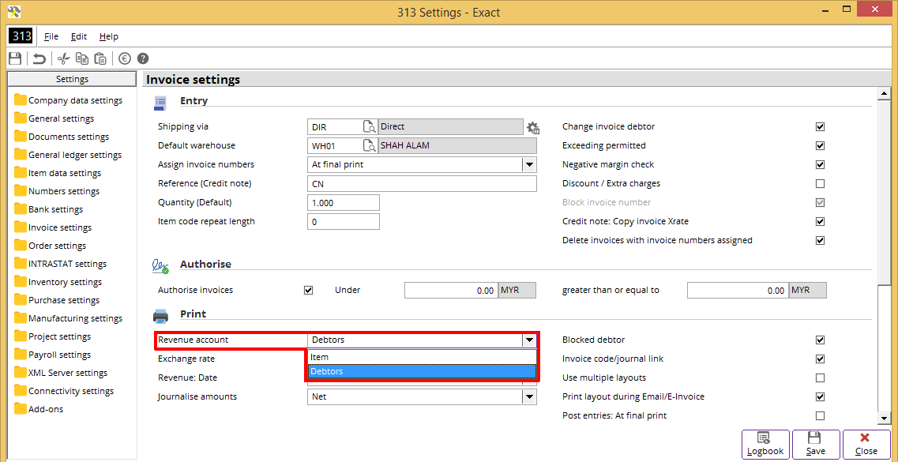Click the Paste clipboard icon
Image resolution: width=898 pixels, height=462 pixels.
(x=100, y=58)
